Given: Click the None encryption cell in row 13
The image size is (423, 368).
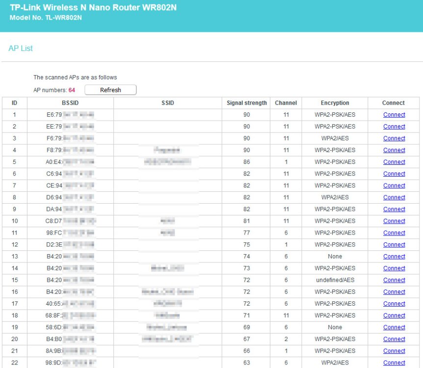Looking at the screenshot, I should click(335, 256).
